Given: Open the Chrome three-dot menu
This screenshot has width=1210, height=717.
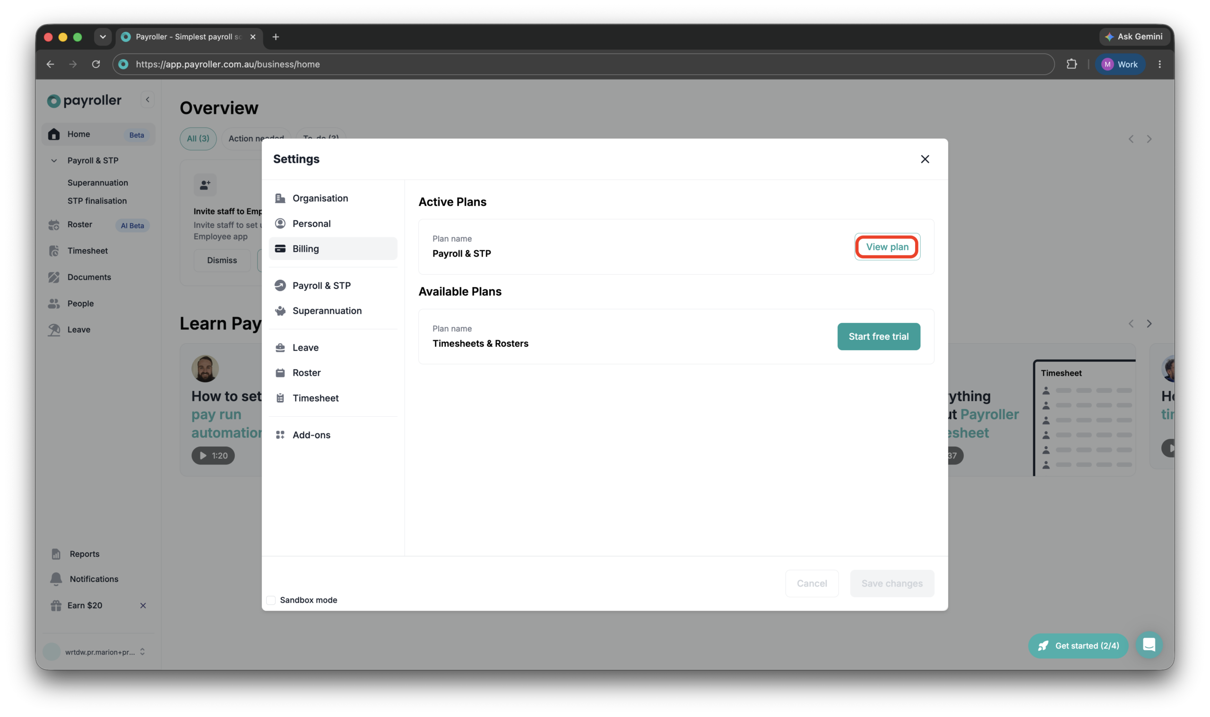Looking at the screenshot, I should click(x=1159, y=64).
